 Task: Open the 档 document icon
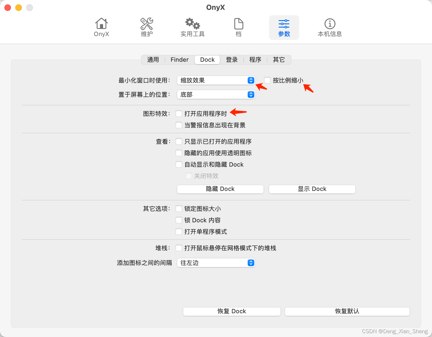coord(239,27)
